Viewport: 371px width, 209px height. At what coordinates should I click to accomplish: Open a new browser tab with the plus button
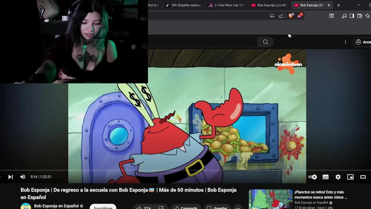(x=338, y=5)
